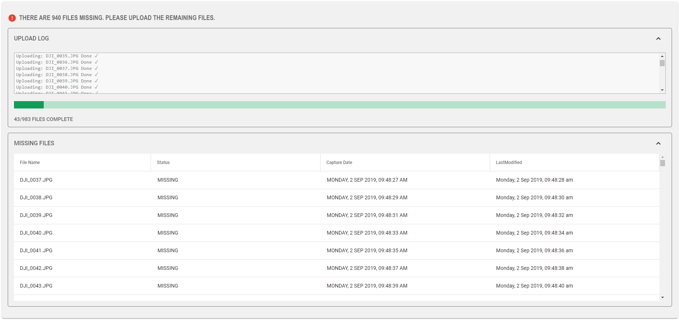Select the DJI_0039.JPG file name cell
This screenshot has width=679, height=321.
click(36, 215)
